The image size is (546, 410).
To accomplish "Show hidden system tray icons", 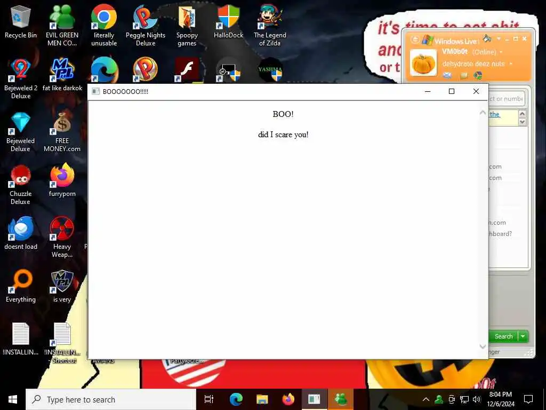I will click(426, 399).
